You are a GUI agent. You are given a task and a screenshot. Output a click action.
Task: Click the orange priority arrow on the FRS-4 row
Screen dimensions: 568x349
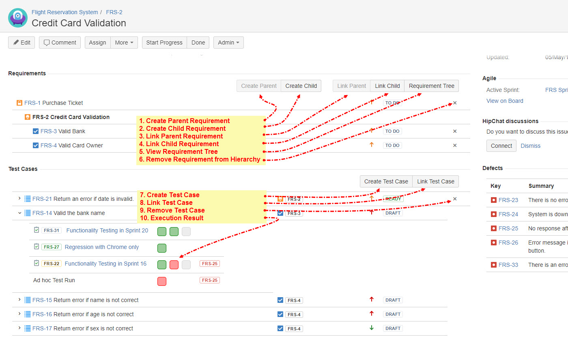(371, 145)
